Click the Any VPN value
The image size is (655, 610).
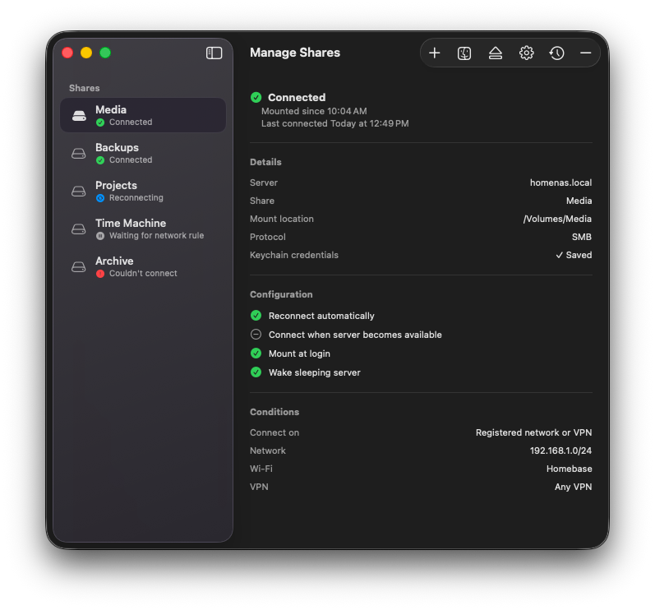click(x=573, y=487)
